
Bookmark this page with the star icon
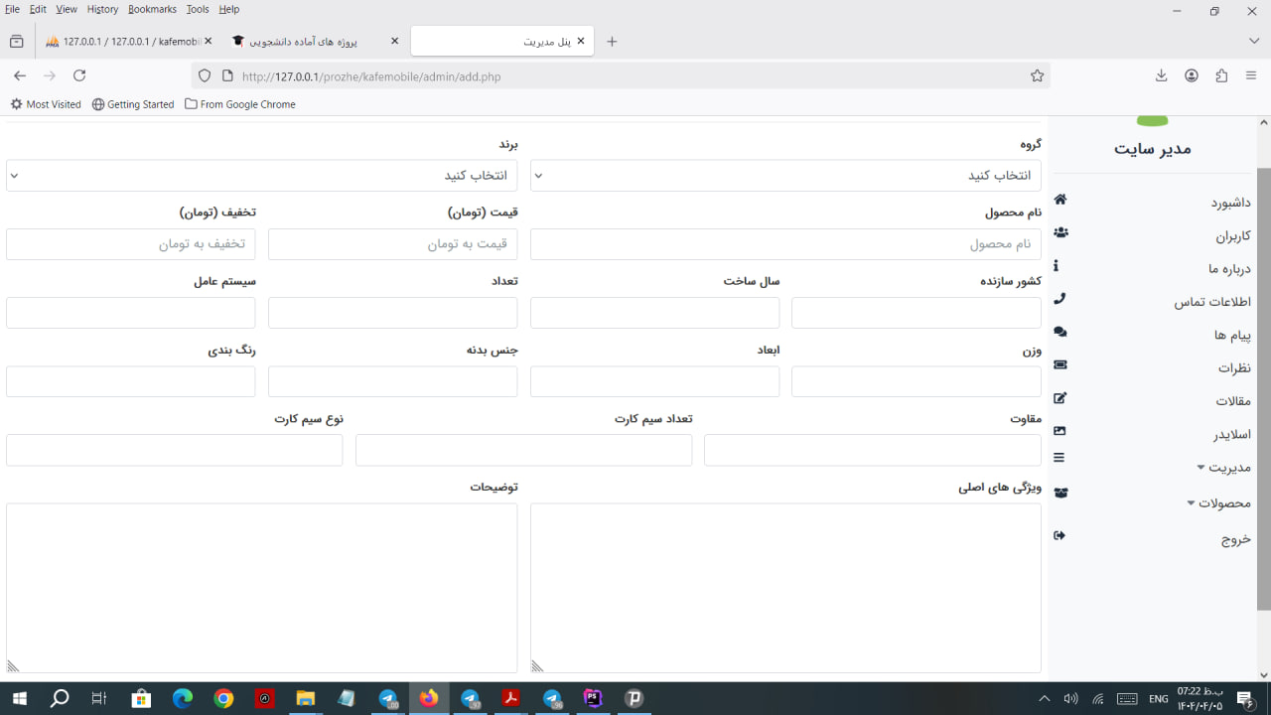click(1037, 76)
